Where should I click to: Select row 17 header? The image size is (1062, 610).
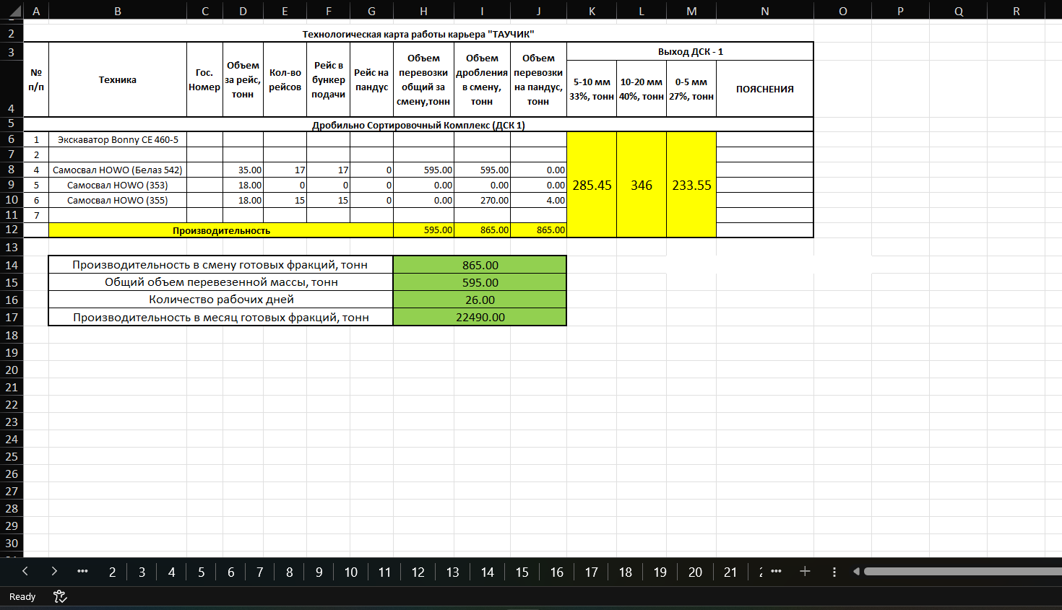[12, 317]
